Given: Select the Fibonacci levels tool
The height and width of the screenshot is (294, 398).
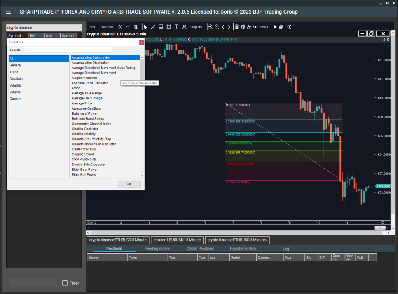Looking at the screenshot, I should [161, 27].
